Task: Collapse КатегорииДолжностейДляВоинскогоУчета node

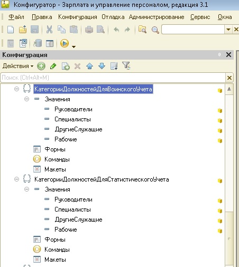Action: (16, 89)
